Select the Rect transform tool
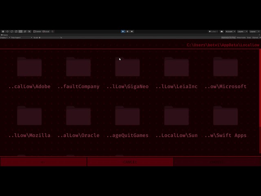The width and height of the screenshot is (261, 196). 20,31
